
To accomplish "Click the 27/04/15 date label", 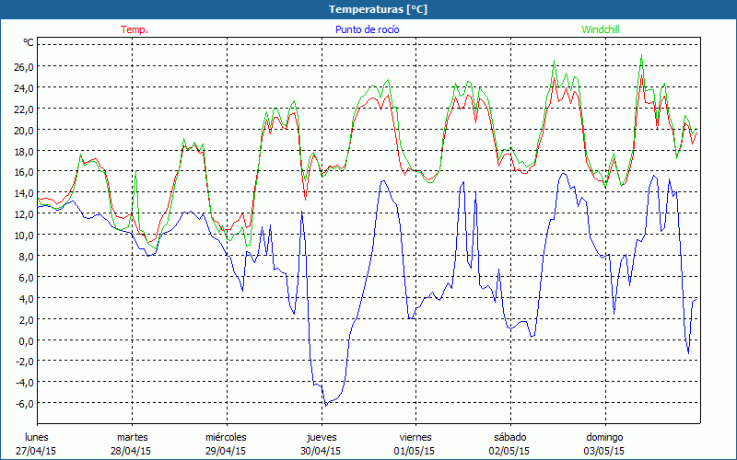I will point(37,451).
